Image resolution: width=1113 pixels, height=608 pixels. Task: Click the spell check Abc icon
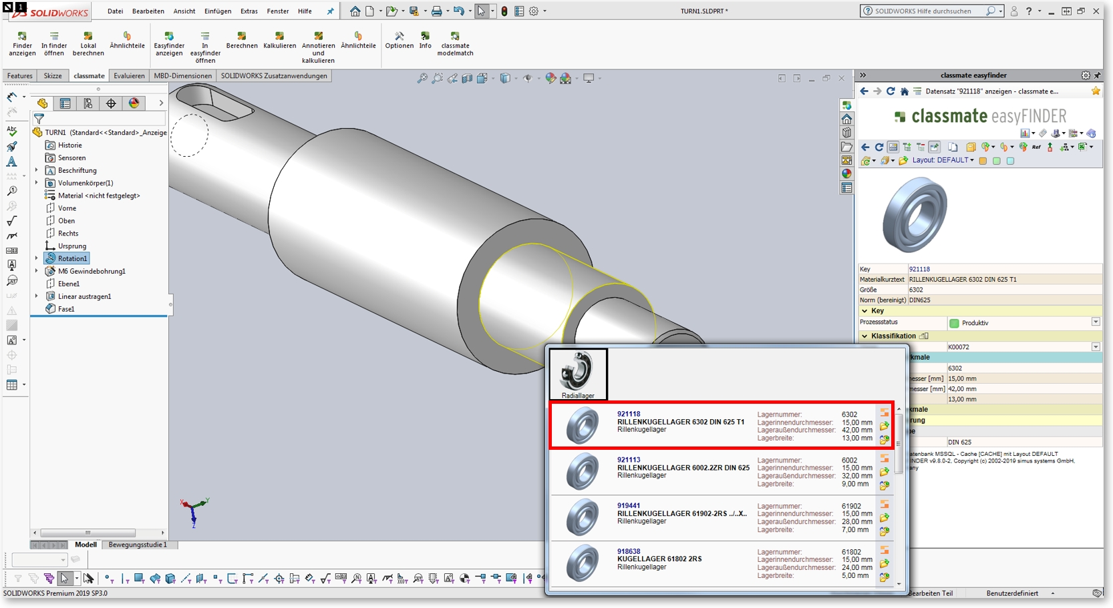12,131
